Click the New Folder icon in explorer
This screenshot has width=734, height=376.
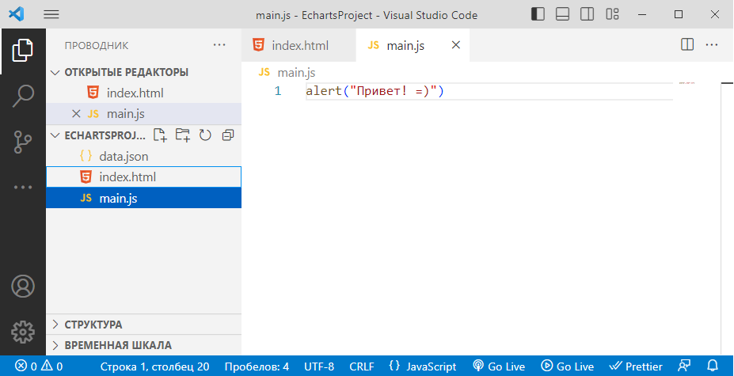pyautogui.click(x=183, y=135)
